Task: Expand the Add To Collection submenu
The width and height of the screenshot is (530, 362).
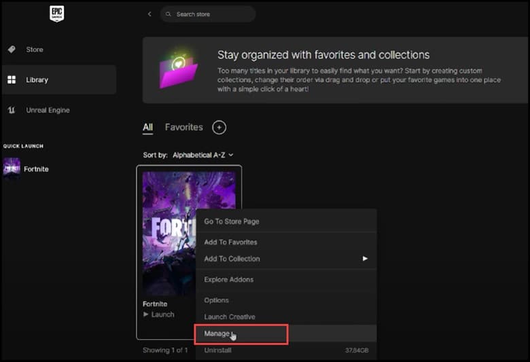Action: (286, 259)
